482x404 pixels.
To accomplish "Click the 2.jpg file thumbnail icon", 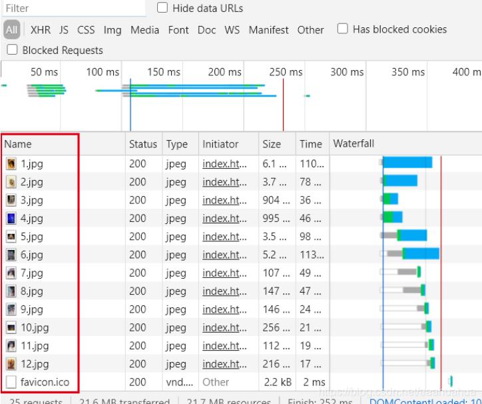I will pyautogui.click(x=11, y=182).
